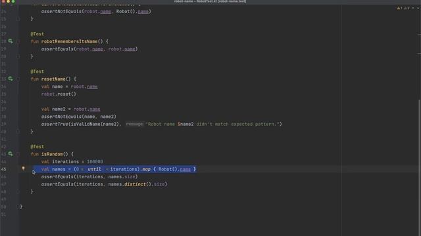Click line number 50 in the gutter
The height and width of the screenshot is (236, 421).
[x=3, y=206]
